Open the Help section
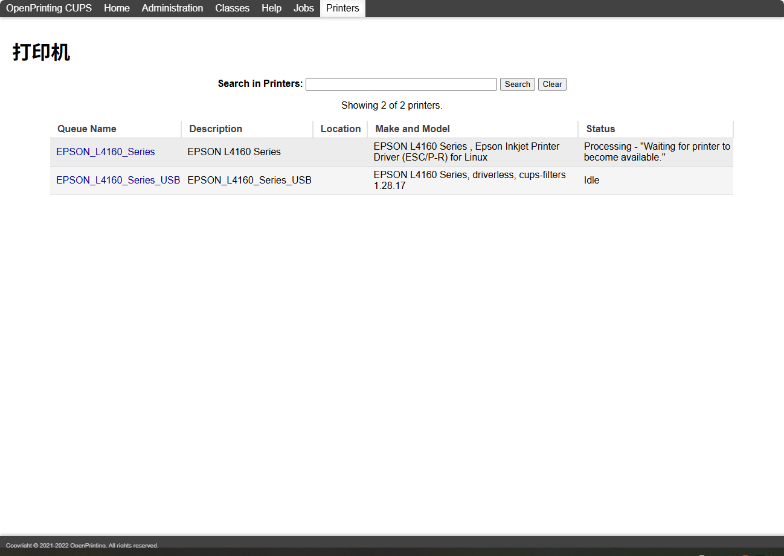This screenshot has height=556, width=784. pyautogui.click(x=271, y=8)
